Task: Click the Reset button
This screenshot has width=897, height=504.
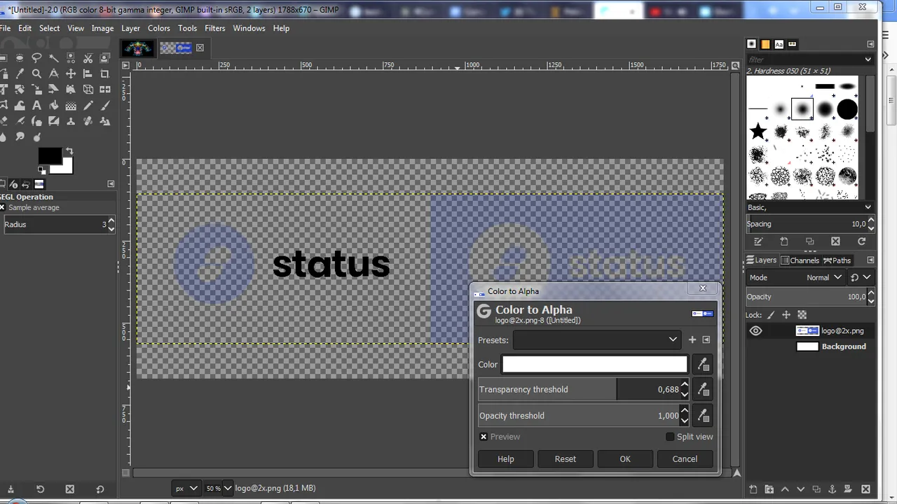Action: (x=566, y=459)
